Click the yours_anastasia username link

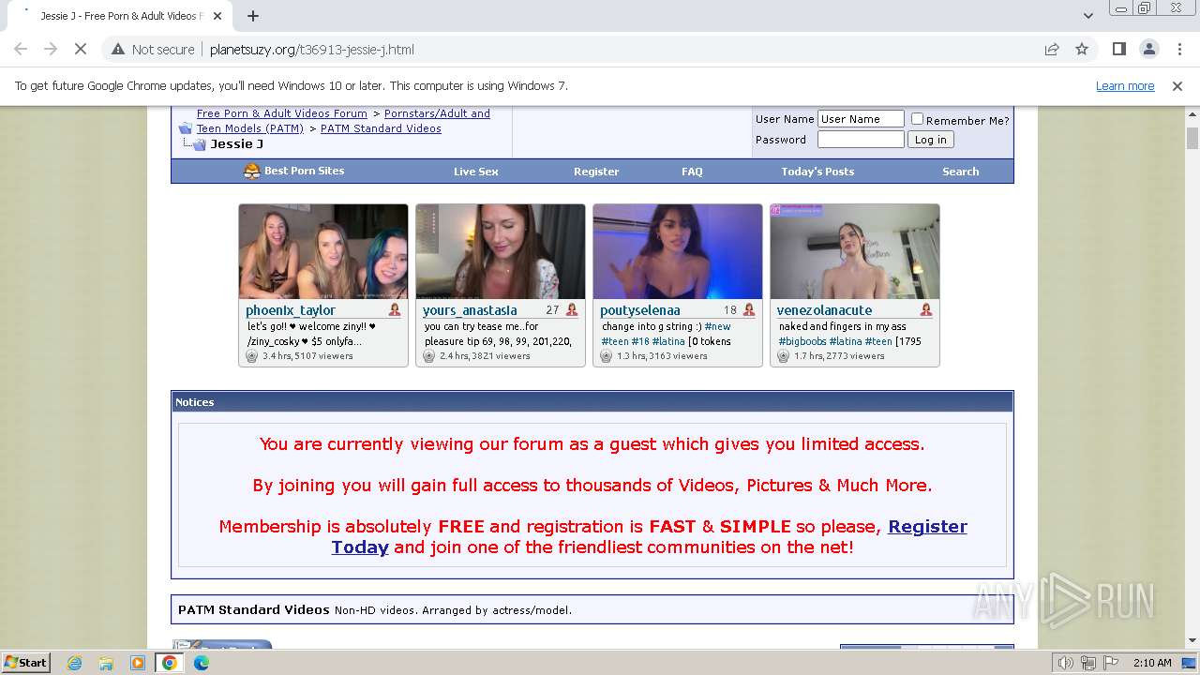(470, 310)
